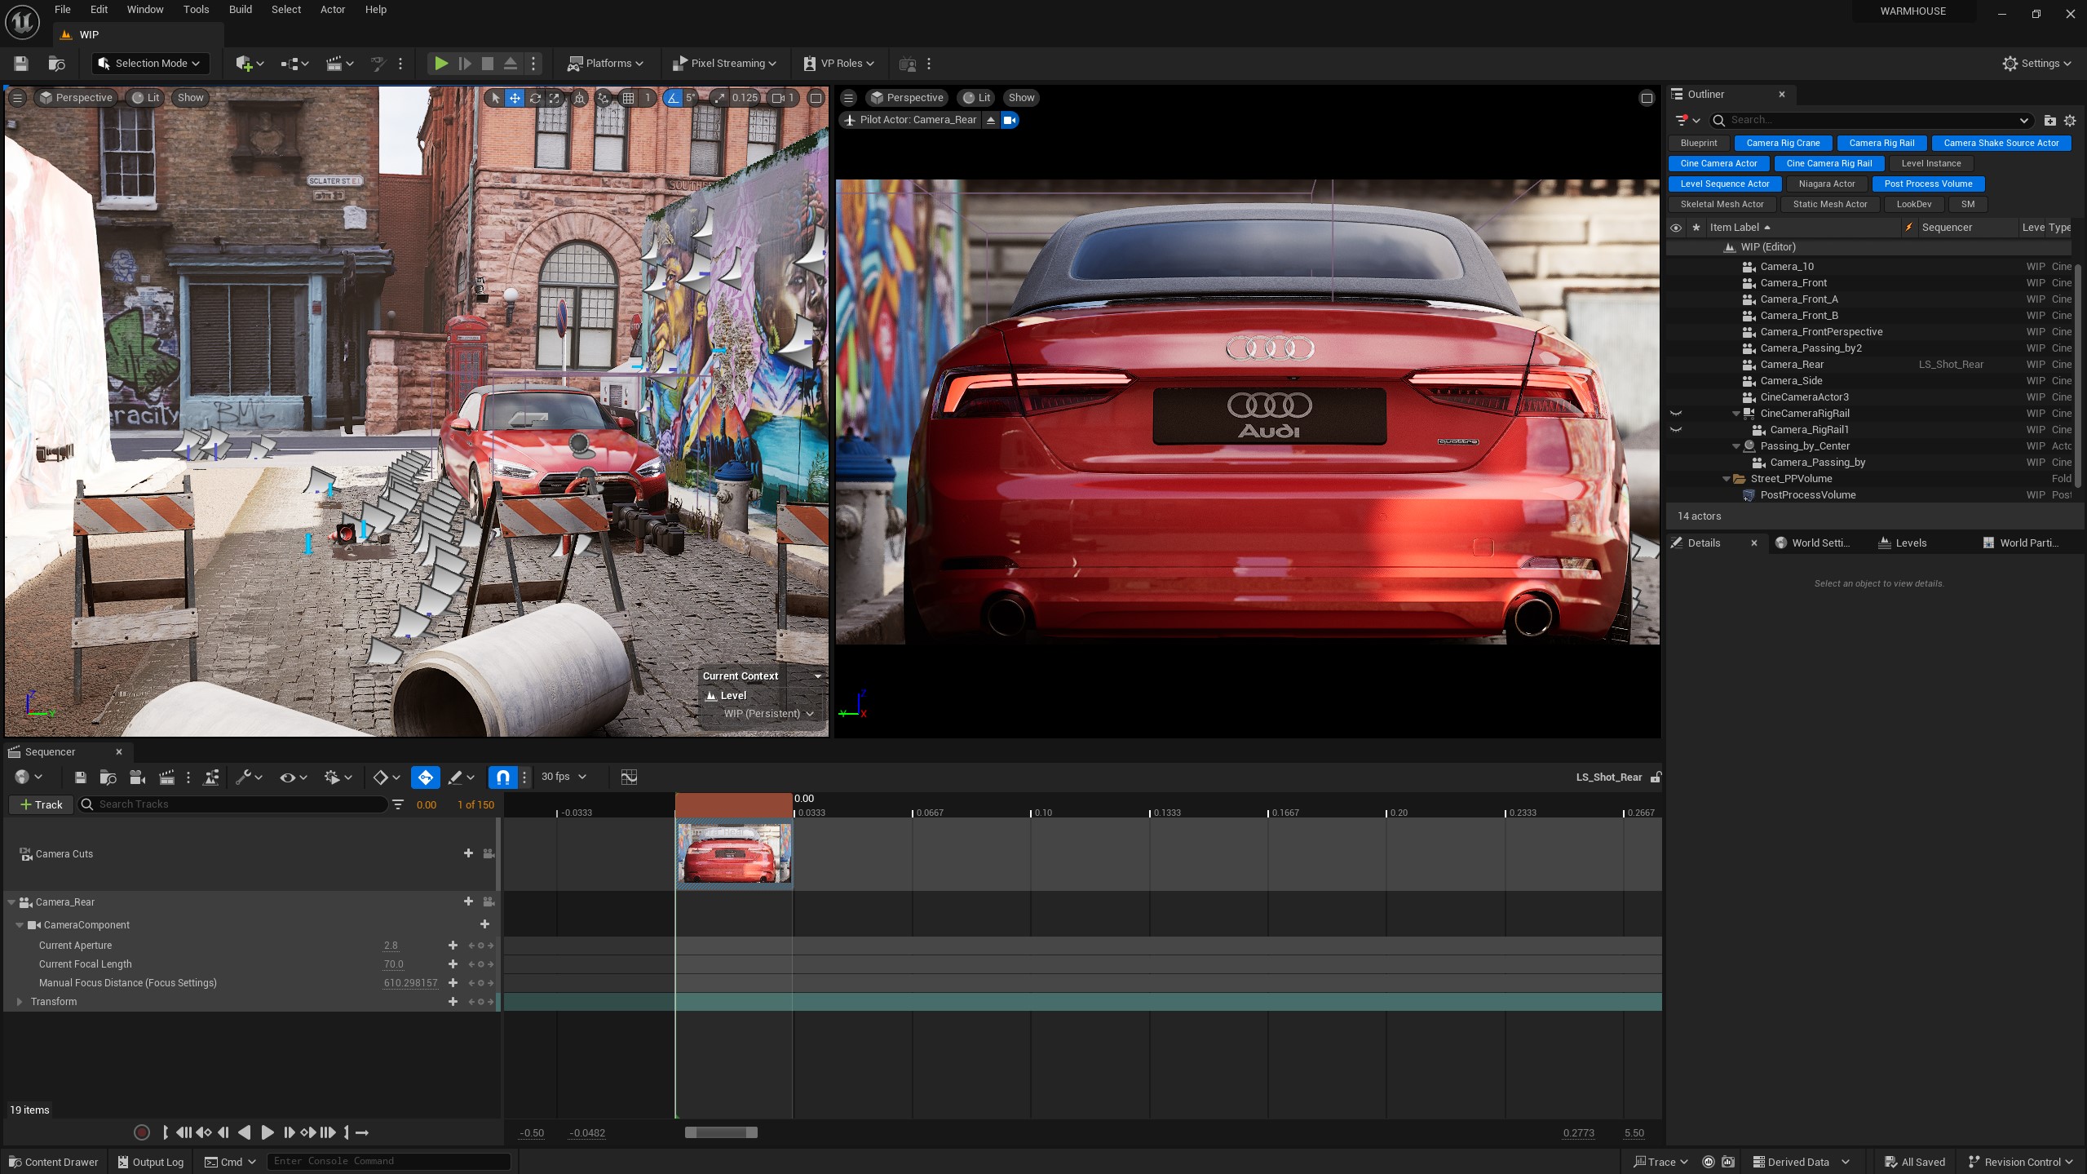This screenshot has width=2087, height=1174.
Task: Toggle the Cine Camera Actor outliner filter
Action: (1718, 163)
